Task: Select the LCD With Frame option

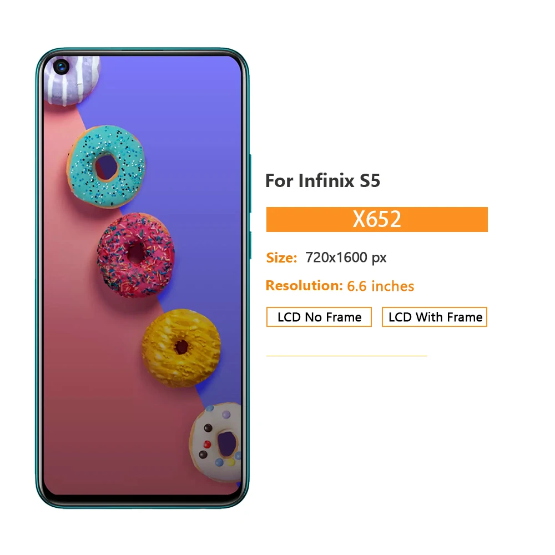Action: coord(435,317)
